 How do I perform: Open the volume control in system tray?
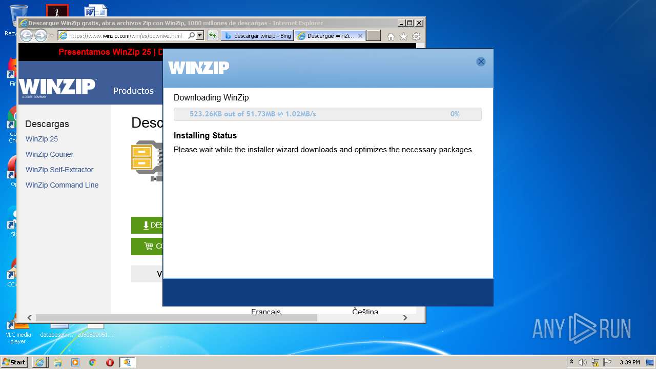tap(583, 362)
